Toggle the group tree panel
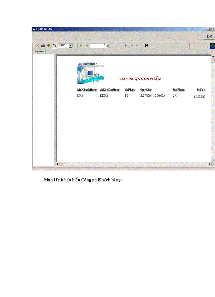Image resolution: width=215 pixels, height=297 pixels. click(54, 45)
